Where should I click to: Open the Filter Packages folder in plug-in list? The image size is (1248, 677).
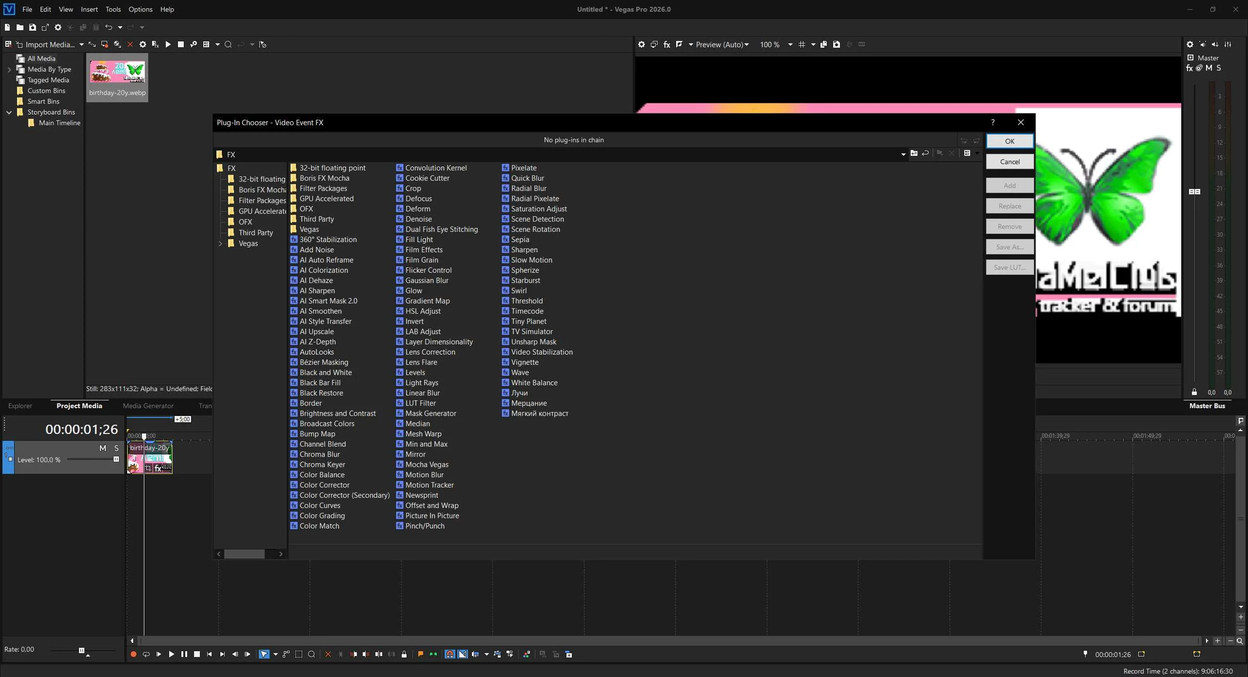pos(323,188)
